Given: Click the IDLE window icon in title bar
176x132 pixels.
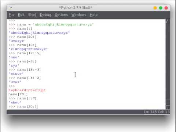Looking at the screenshot, I should tap(11, 8).
